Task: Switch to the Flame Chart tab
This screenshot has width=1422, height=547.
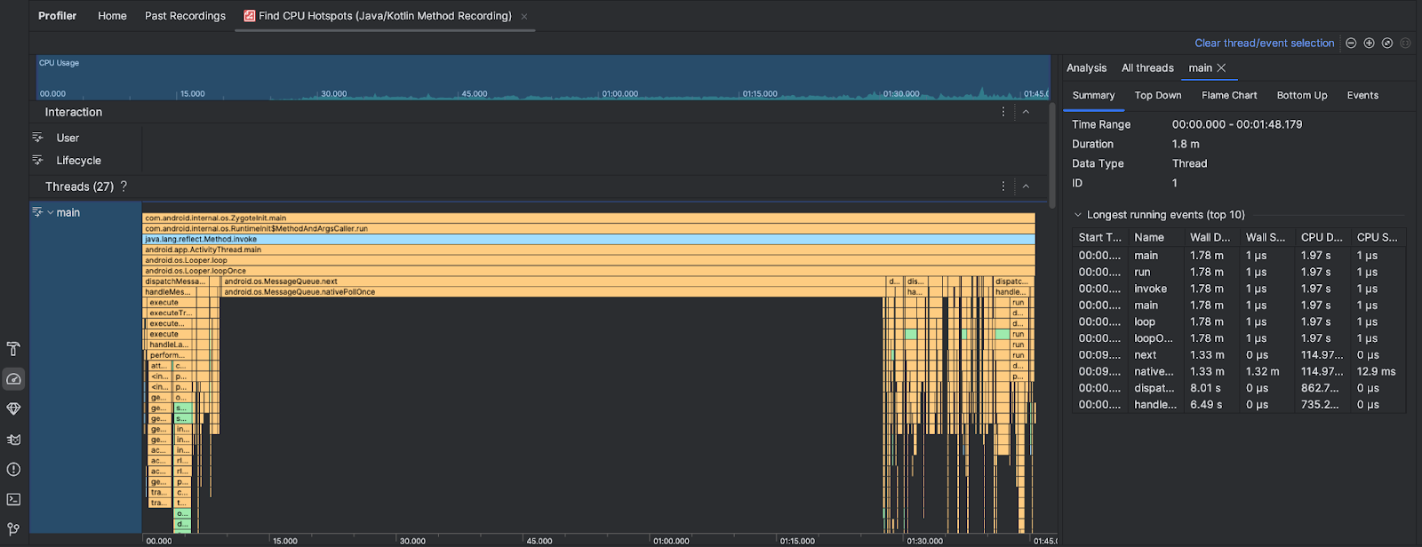Action: (1228, 96)
